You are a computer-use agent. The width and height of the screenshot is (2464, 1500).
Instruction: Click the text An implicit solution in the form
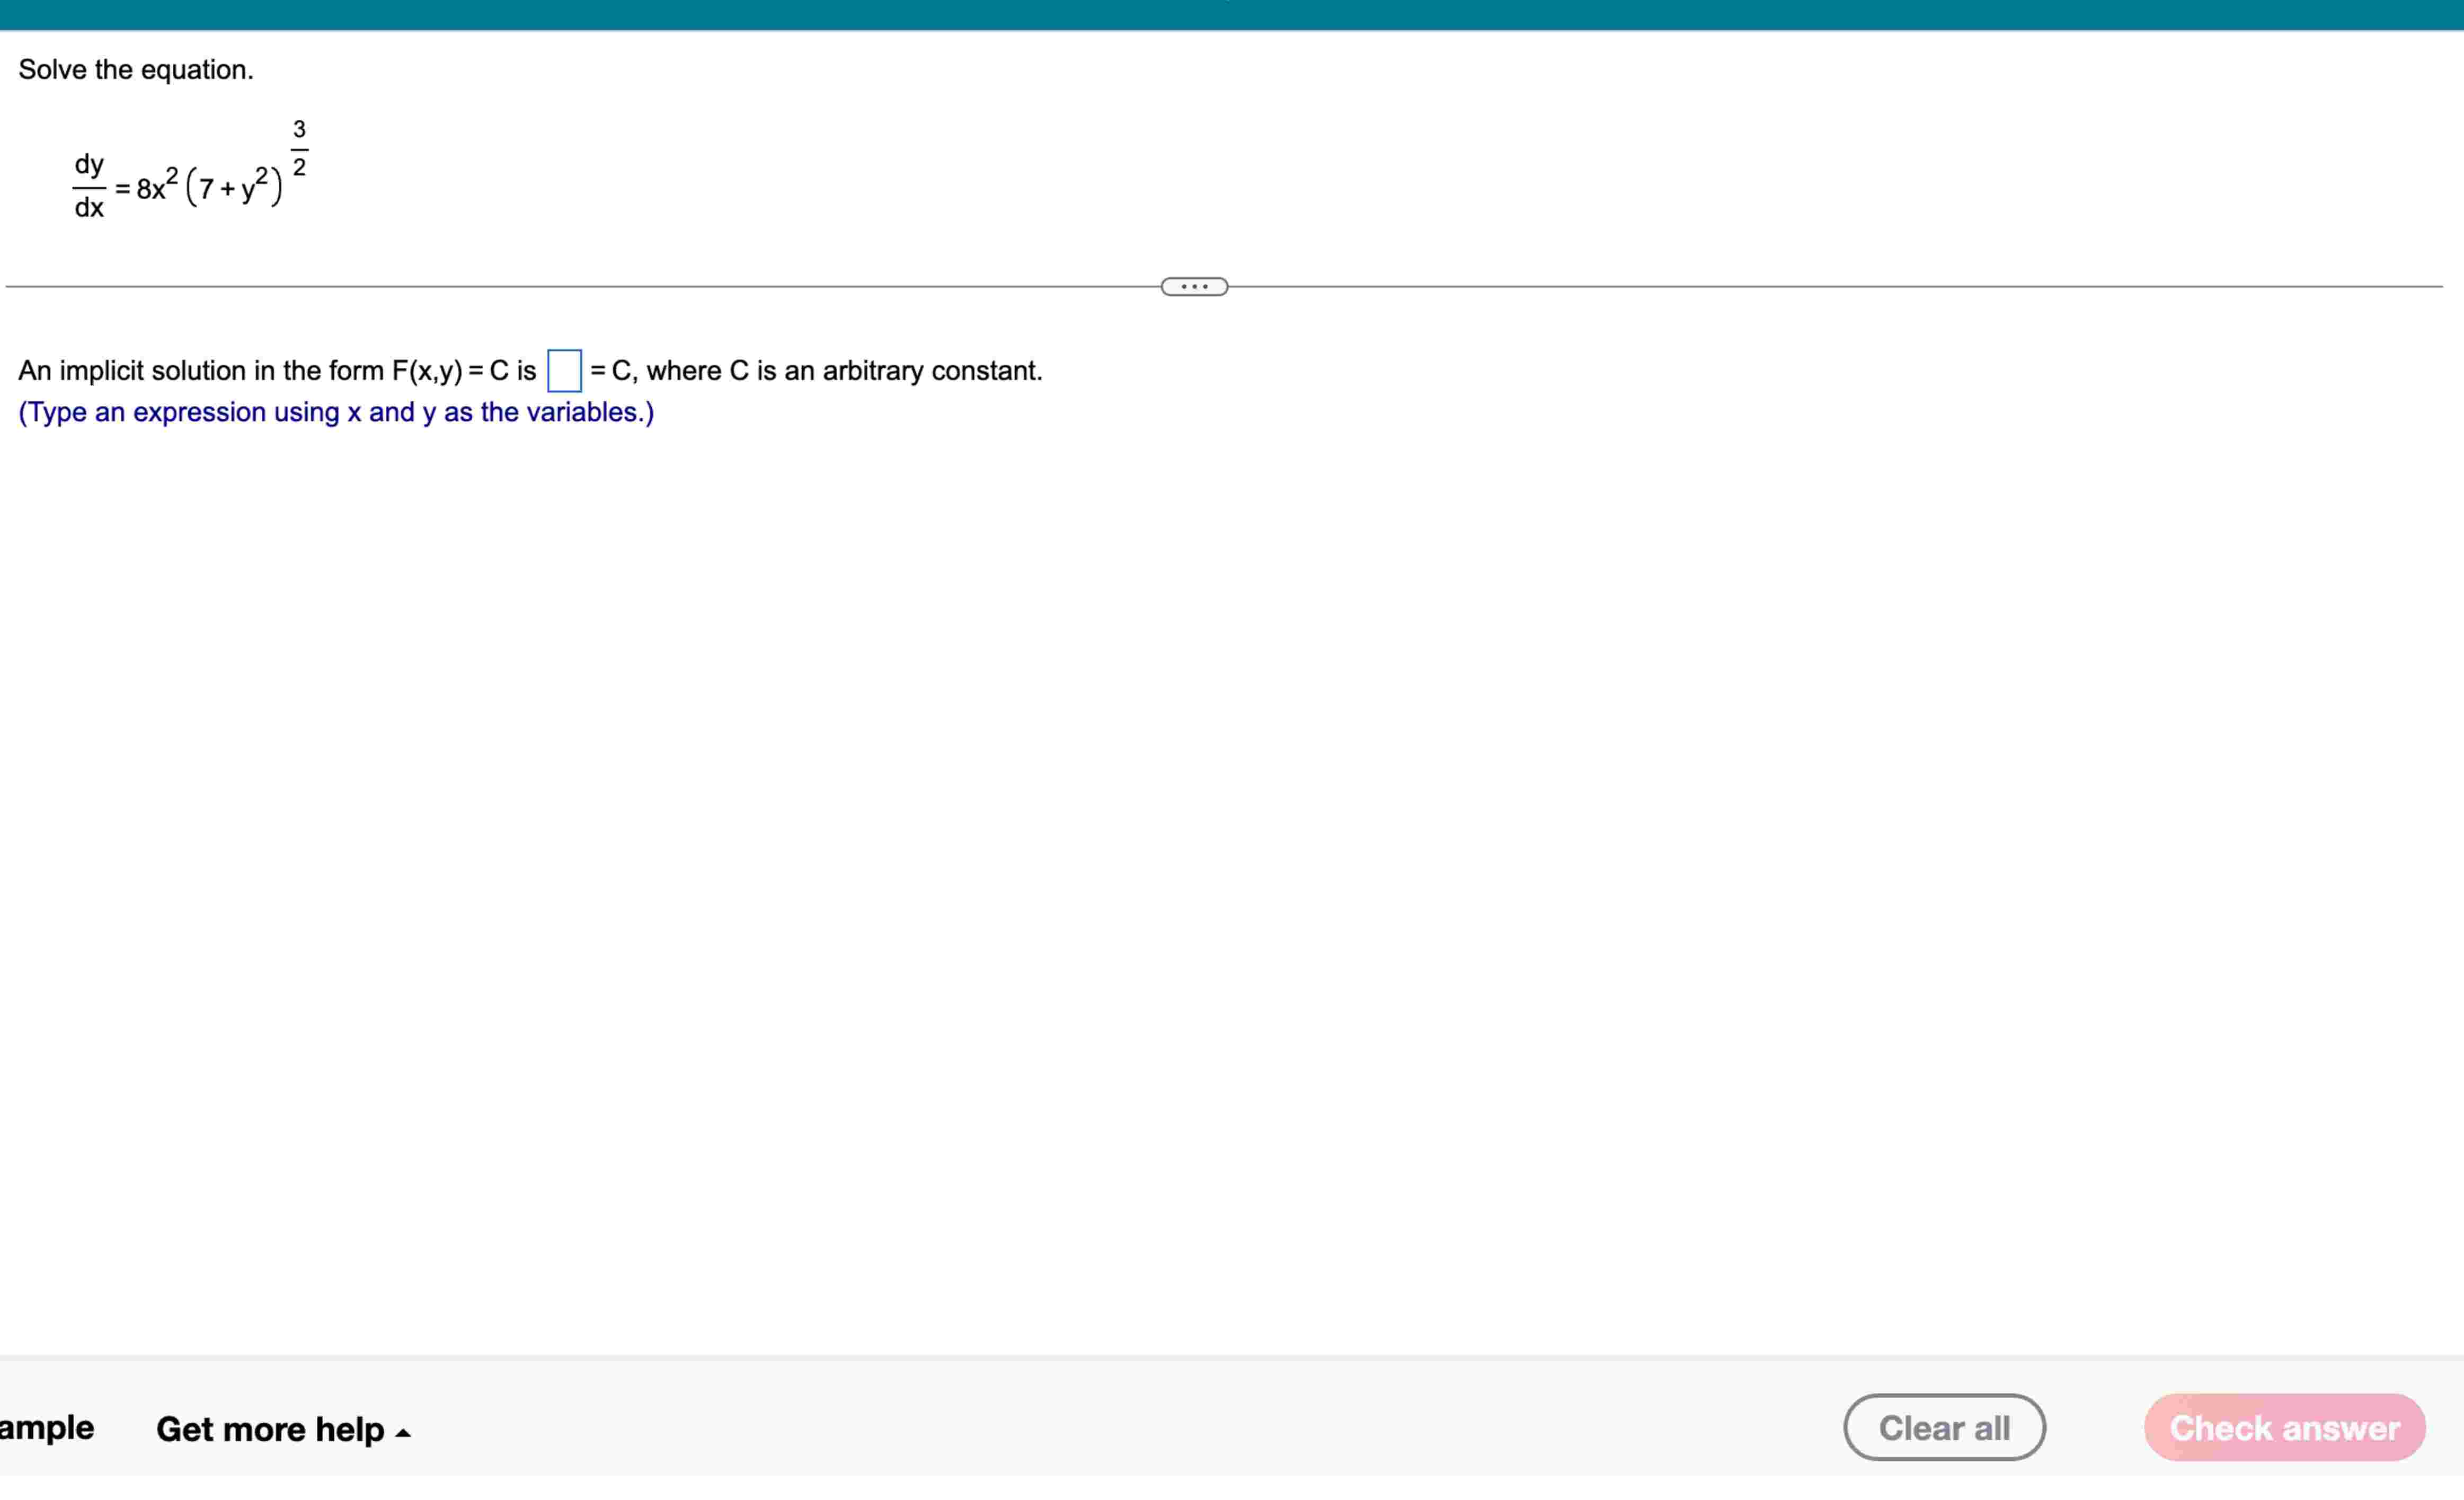coord(200,371)
